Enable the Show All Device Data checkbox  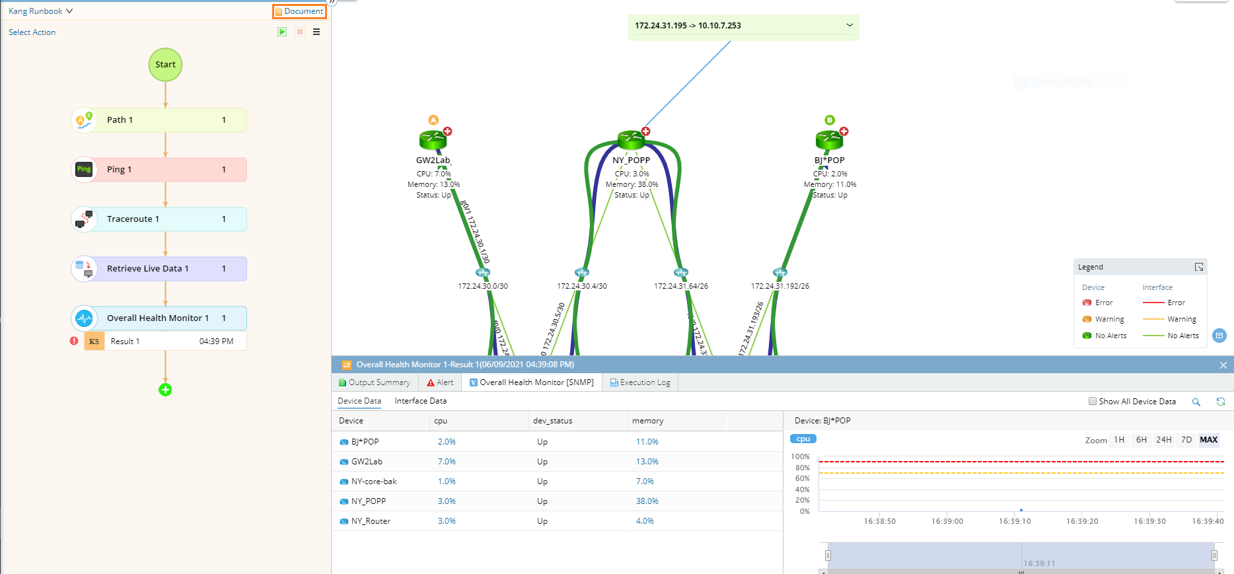[x=1093, y=401]
